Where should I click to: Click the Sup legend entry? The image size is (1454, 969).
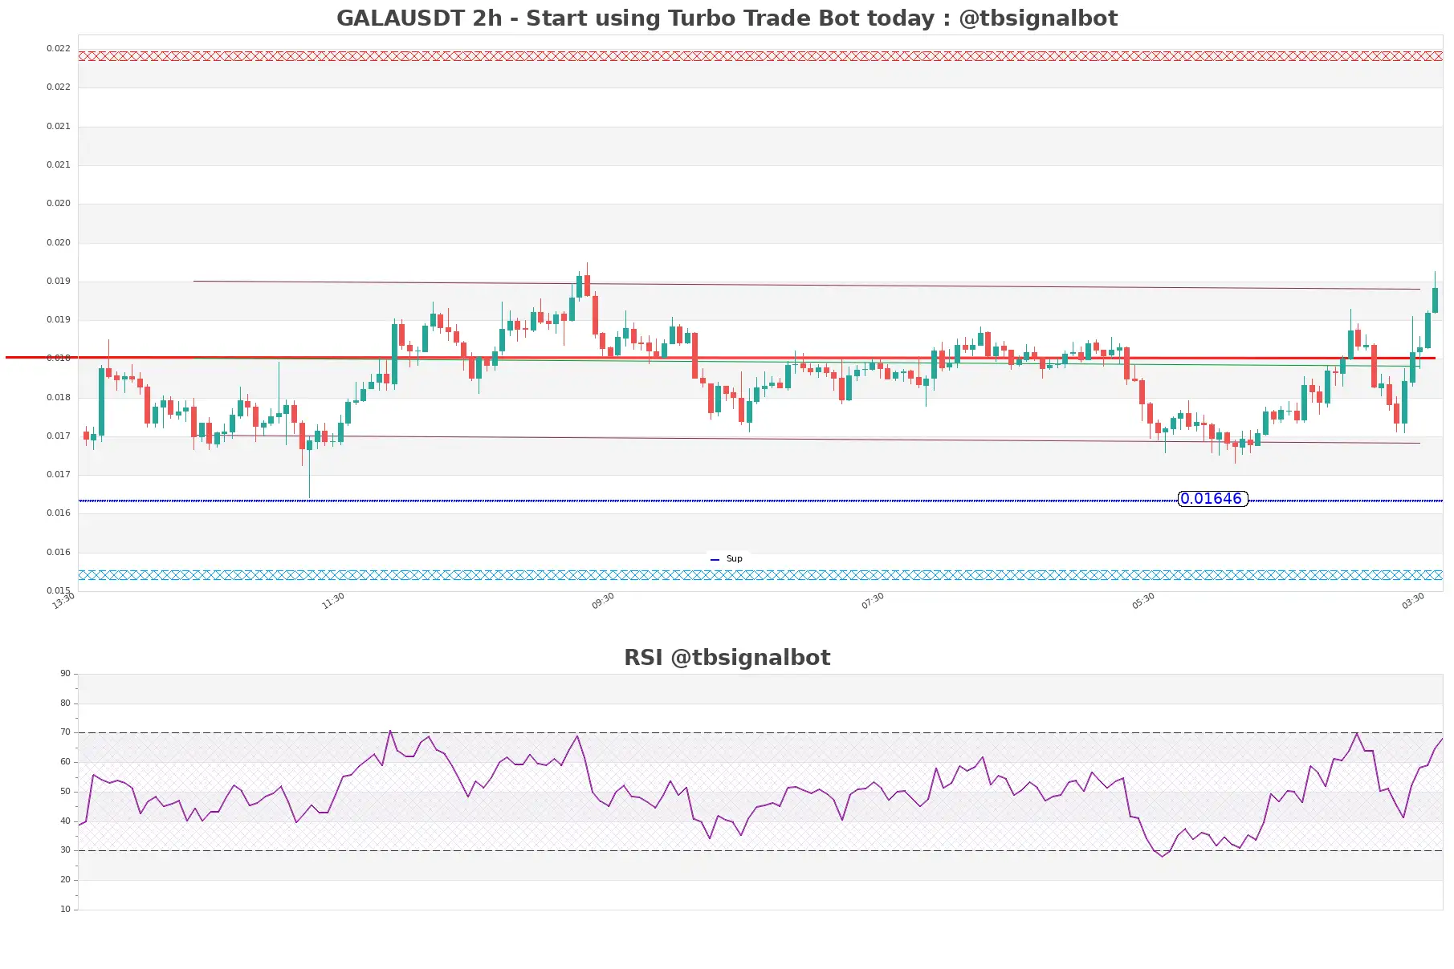coord(727,558)
